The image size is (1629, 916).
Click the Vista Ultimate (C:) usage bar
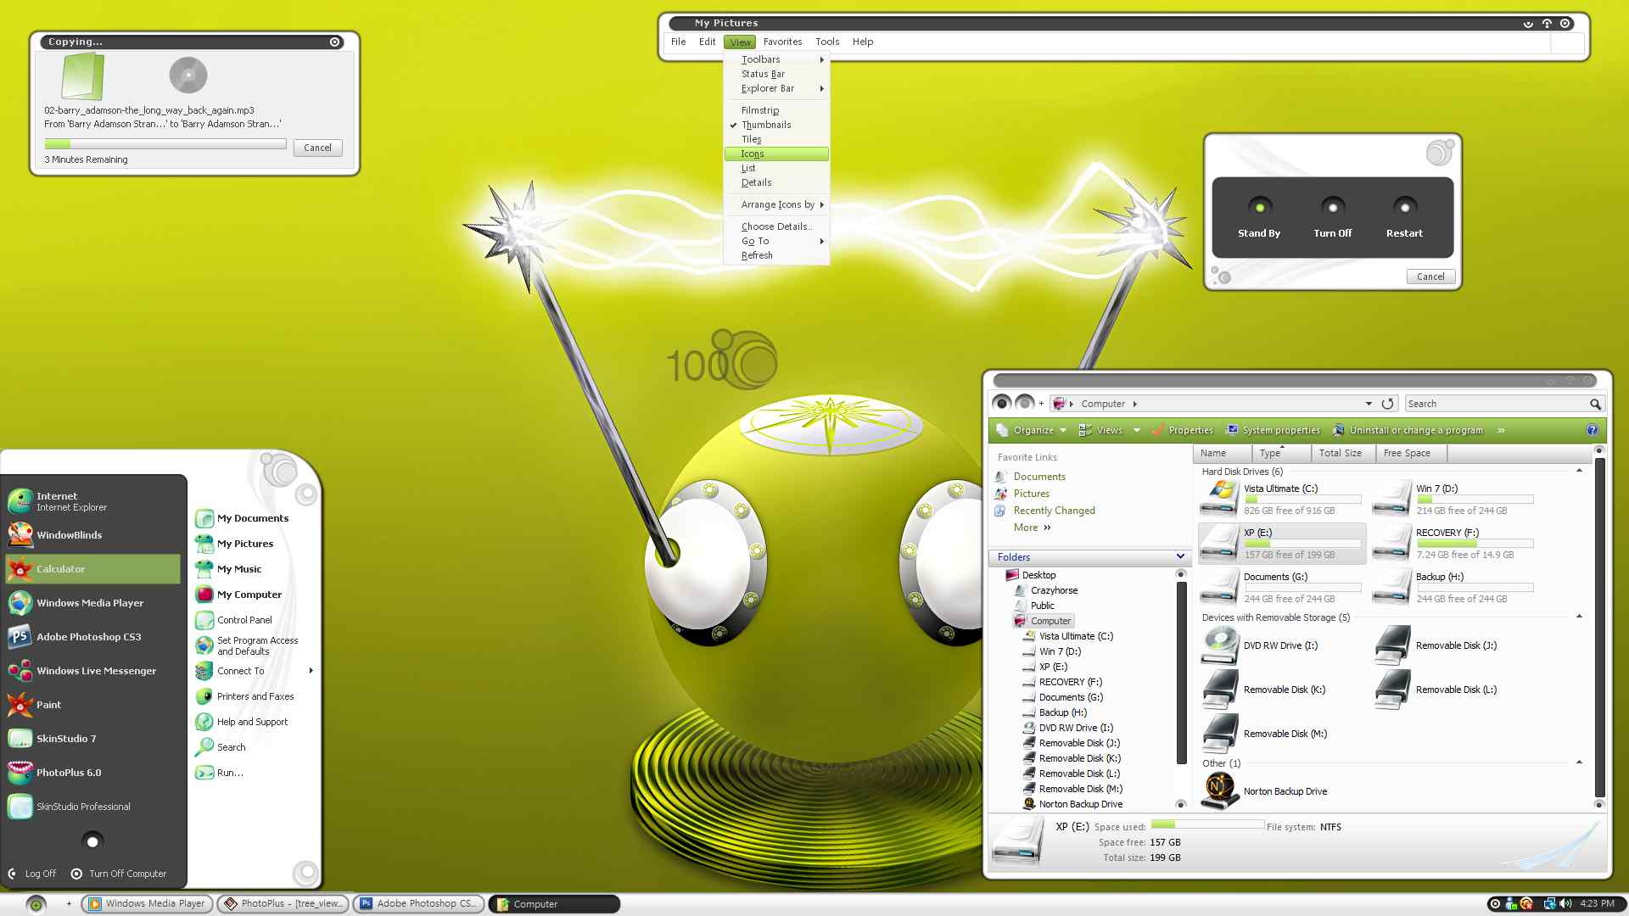(x=1302, y=500)
